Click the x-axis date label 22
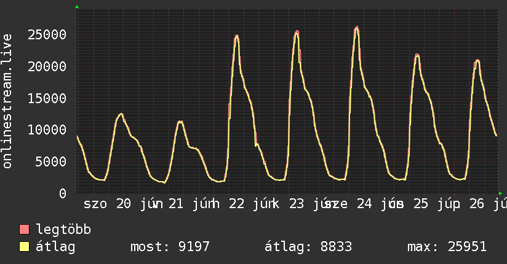Screen dimensions: 507x264 point(236,204)
